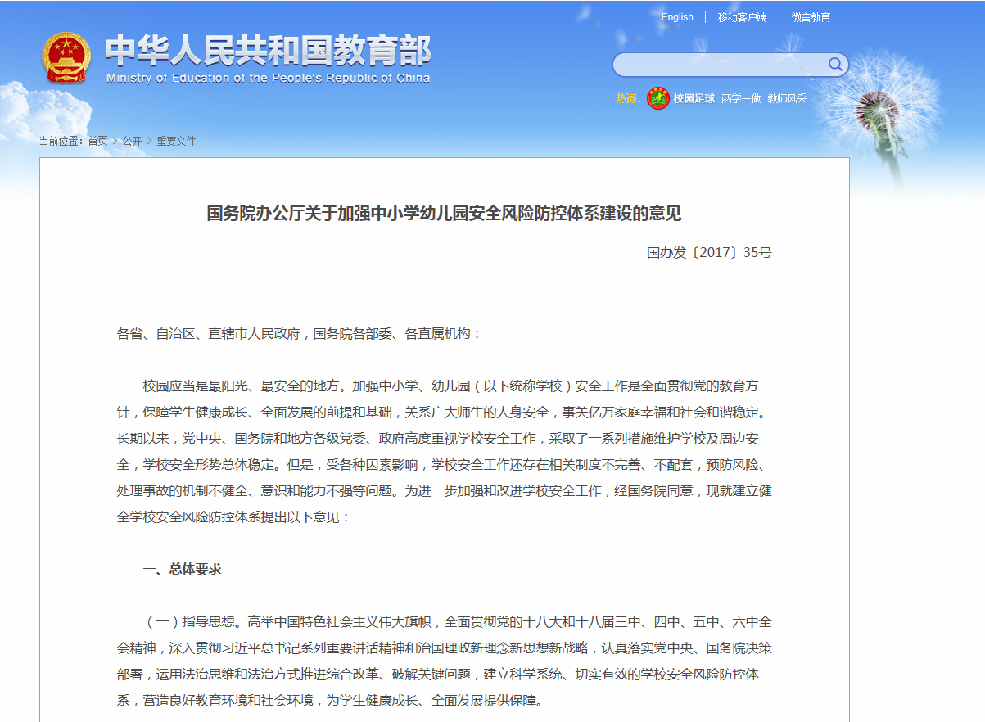
Task: Switch to the English site version
Action: tap(677, 17)
